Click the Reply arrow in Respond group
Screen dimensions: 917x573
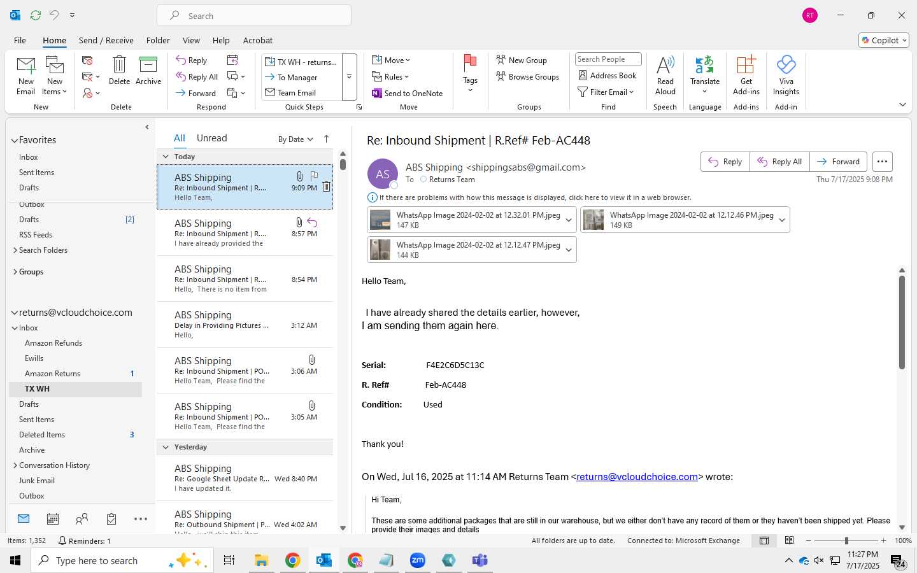[192, 60]
